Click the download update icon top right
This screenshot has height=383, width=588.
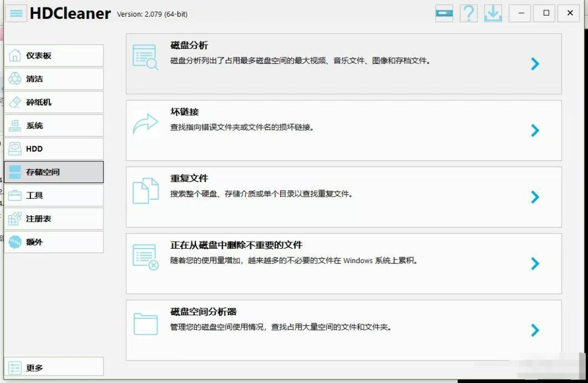pos(493,13)
